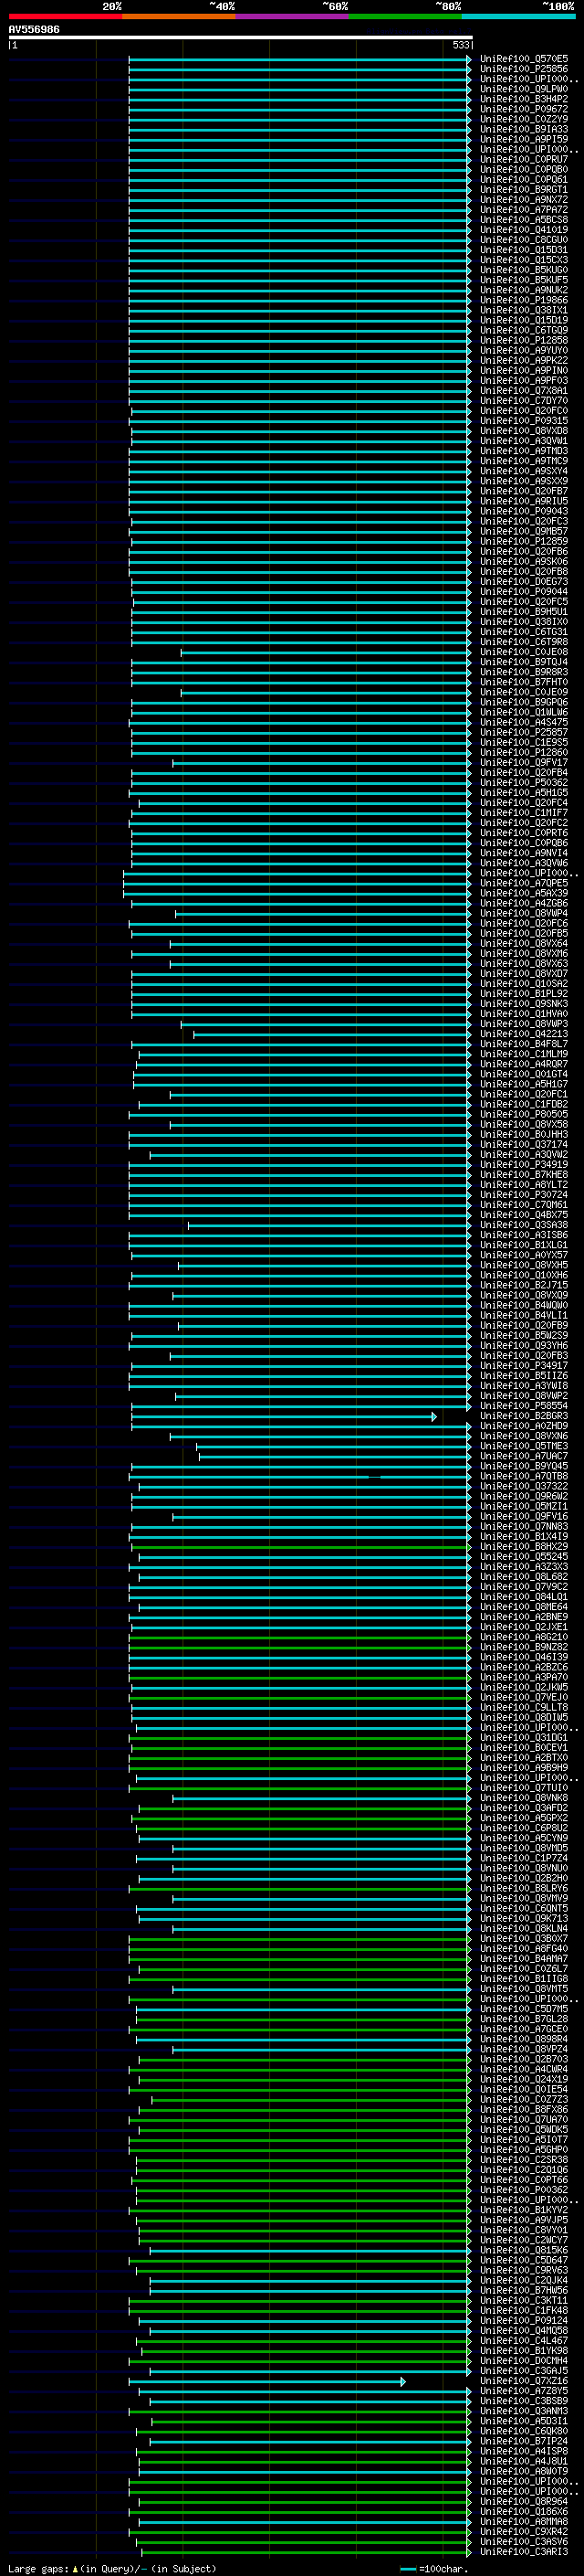Select hit label UniRef100_Q8L682
The image size is (584, 2576).
(x=524, y=1577)
